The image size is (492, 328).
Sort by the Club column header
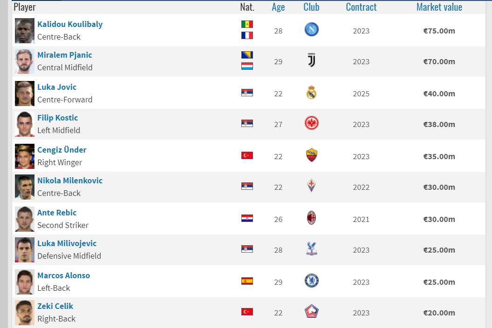click(x=311, y=7)
